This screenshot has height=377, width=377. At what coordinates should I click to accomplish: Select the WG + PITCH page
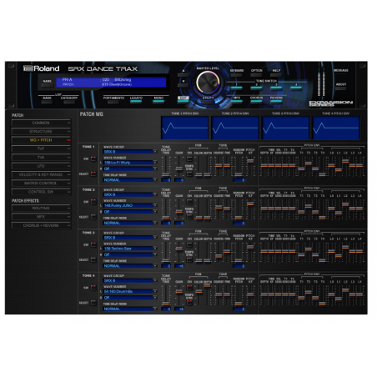pos(41,140)
